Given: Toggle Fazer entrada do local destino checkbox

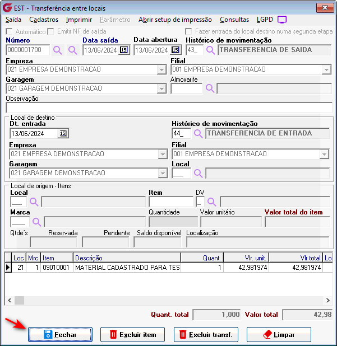Looking at the screenshot, I should 188,31.
